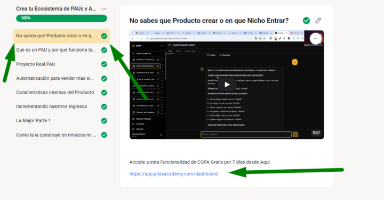This screenshot has height=200, width=384.
Task: Open the app.pilasacademy.com/dashboard link
Action: click(x=173, y=174)
